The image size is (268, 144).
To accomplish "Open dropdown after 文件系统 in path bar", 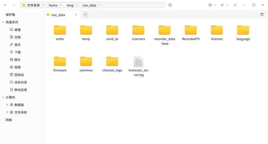I will (43, 5).
